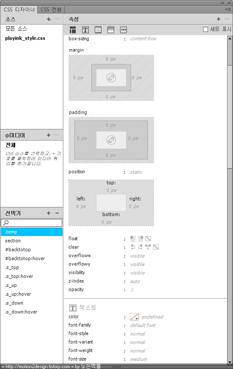The height and width of the screenshot is (369, 233).
Task: Open font-weight value dropdown
Action: [137, 351]
